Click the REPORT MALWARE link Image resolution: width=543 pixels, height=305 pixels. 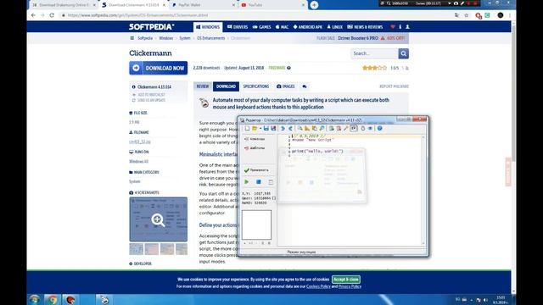[x=394, y=86]
